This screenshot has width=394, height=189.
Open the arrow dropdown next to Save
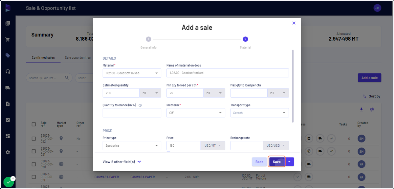coord(289,162)
